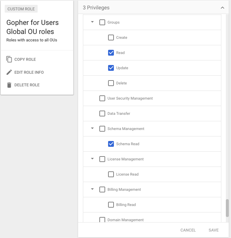Collapse the Schema Management section arrow
This screenshot has height=238, width=231.
[92, 129]
